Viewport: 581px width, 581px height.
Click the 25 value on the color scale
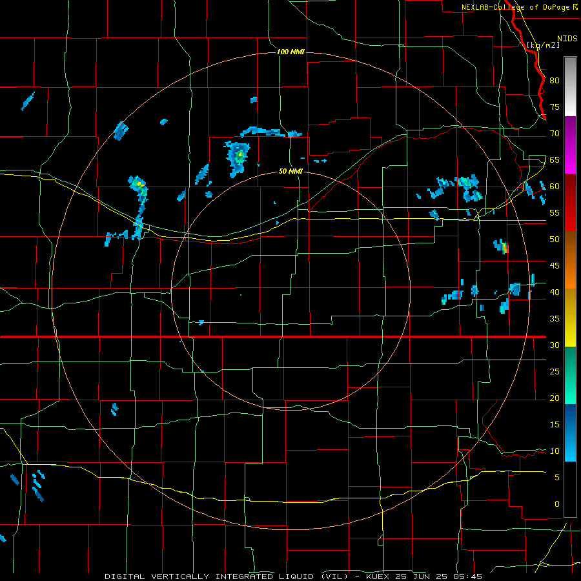click(555, 372)
